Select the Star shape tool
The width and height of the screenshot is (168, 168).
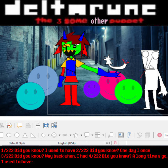[x=76, y=135]
